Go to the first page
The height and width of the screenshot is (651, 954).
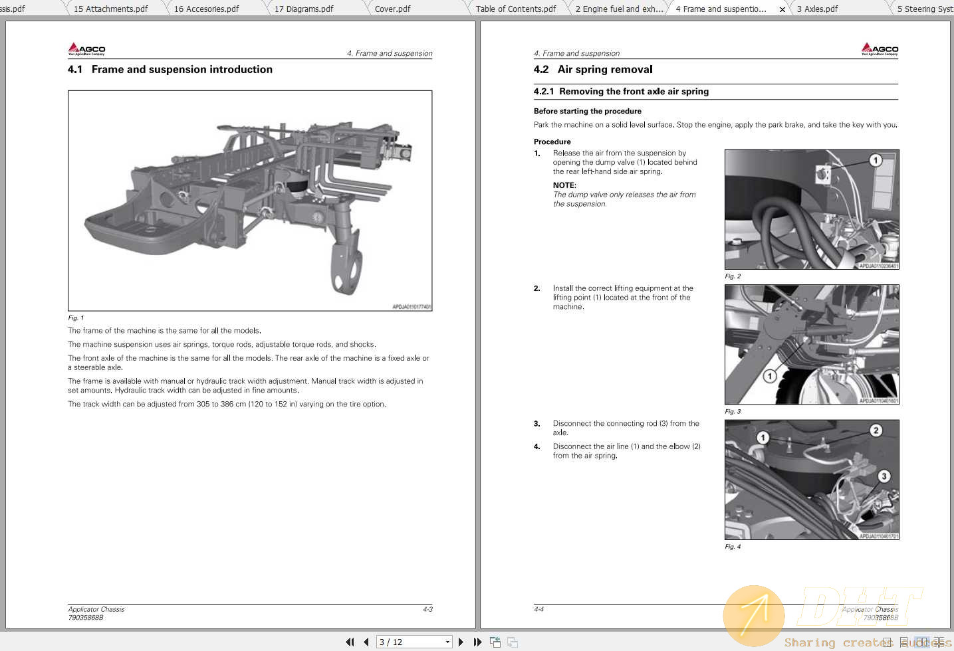pyautogui.click(x=350, y=642)
